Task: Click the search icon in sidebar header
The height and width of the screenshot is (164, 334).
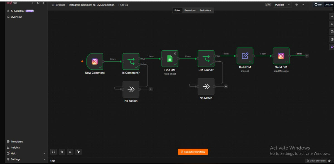Action: (x=38, y=3)
